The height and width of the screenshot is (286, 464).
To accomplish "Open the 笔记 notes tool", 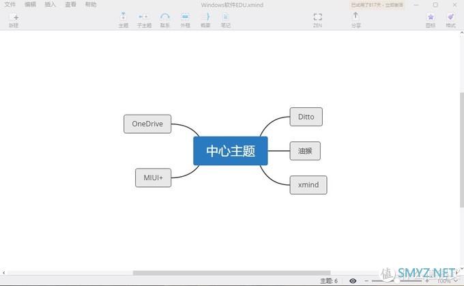I will (225, 20).
